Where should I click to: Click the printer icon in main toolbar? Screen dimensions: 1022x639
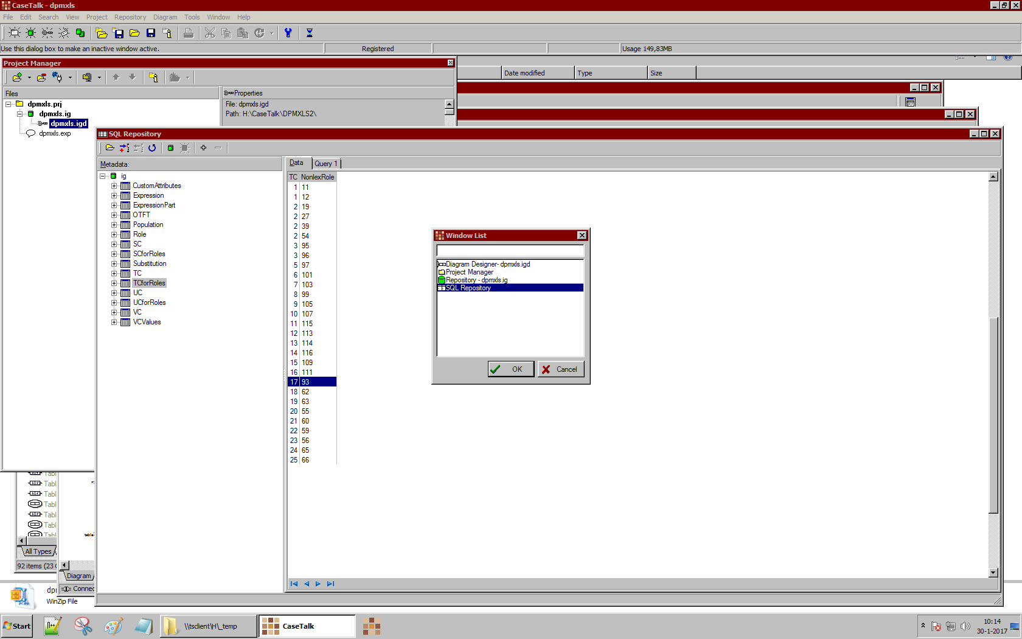click(x=189, y=33)
